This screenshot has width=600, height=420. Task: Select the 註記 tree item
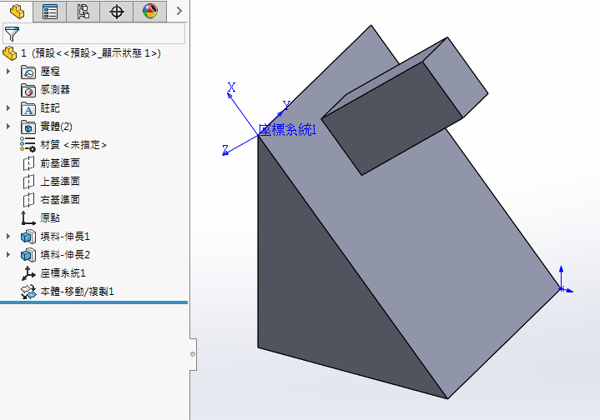click(50, 108)
